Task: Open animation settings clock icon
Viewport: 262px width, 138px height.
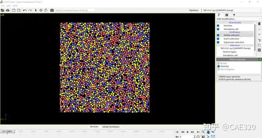Action: click(x=198, y=137)
